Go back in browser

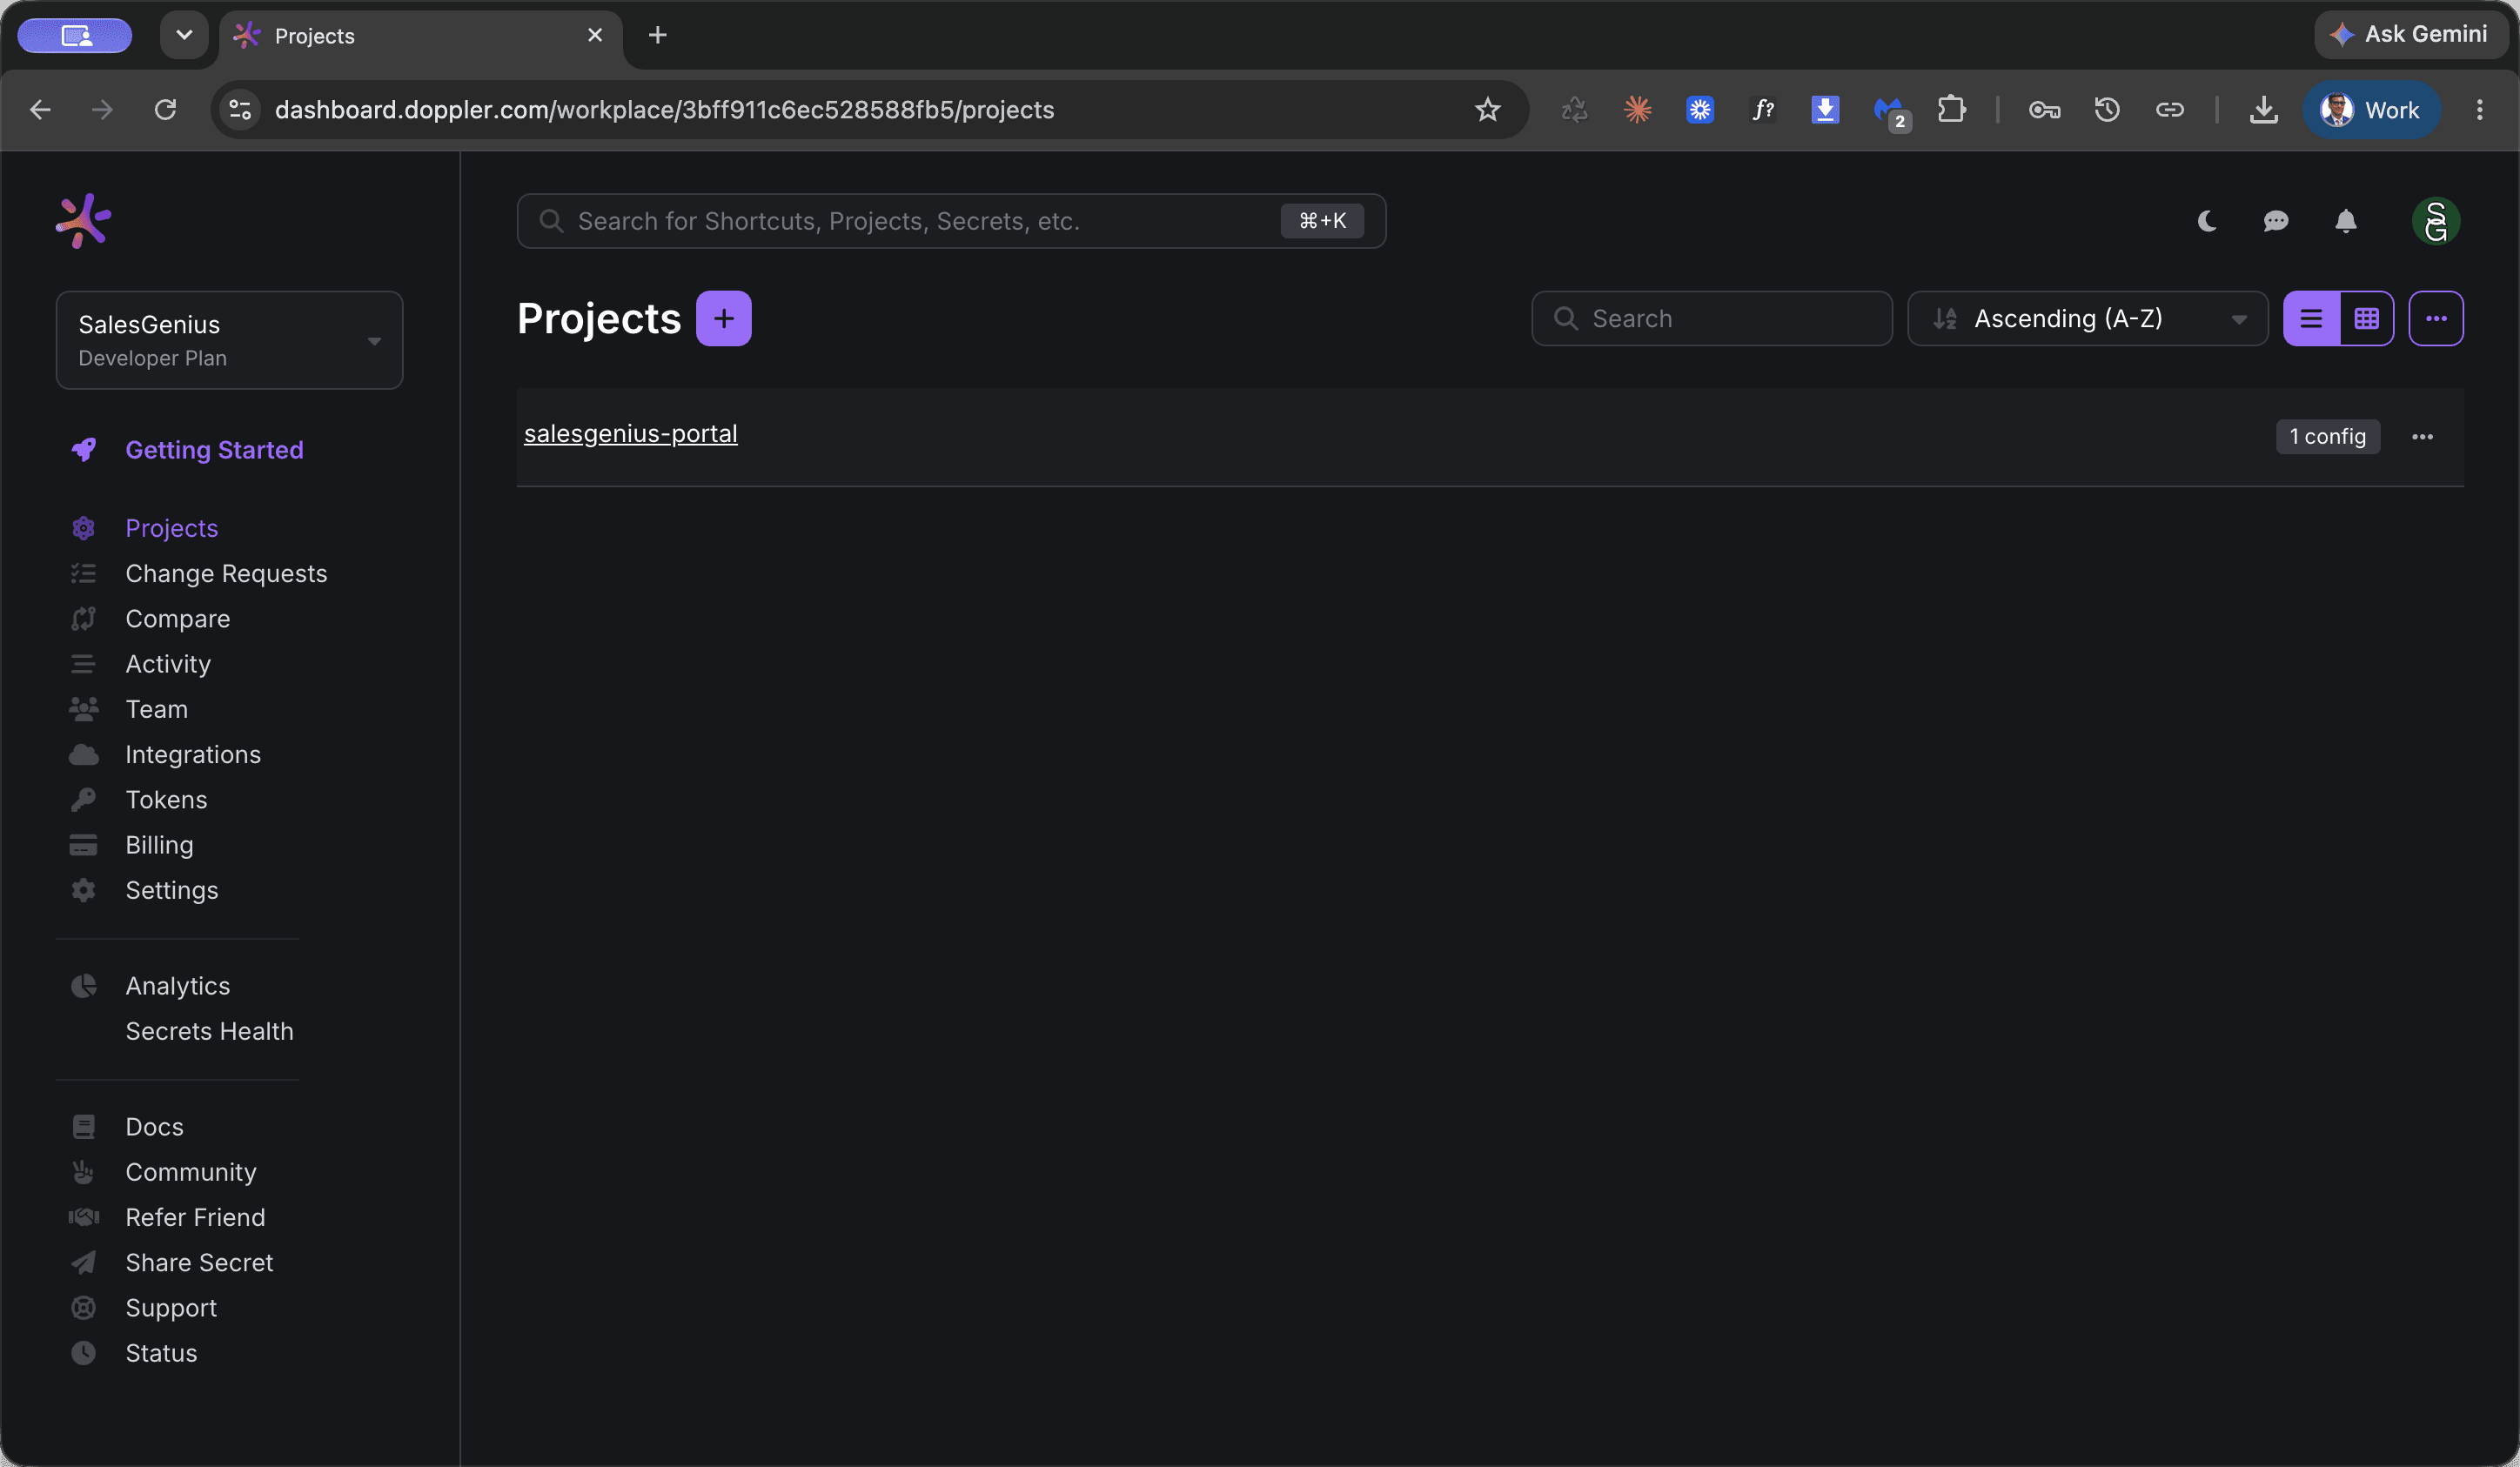coord(40,110)
